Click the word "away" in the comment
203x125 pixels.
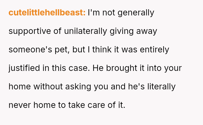147,31
